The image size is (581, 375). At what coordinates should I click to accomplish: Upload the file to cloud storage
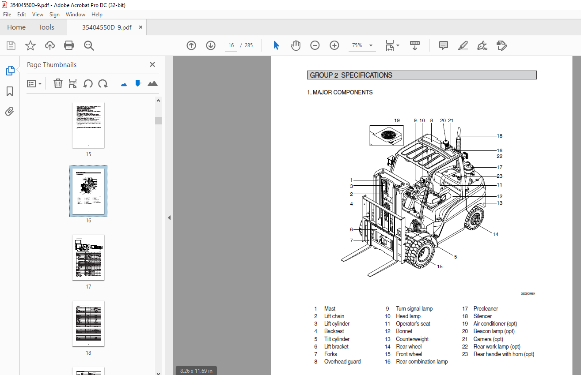point(50,45)
